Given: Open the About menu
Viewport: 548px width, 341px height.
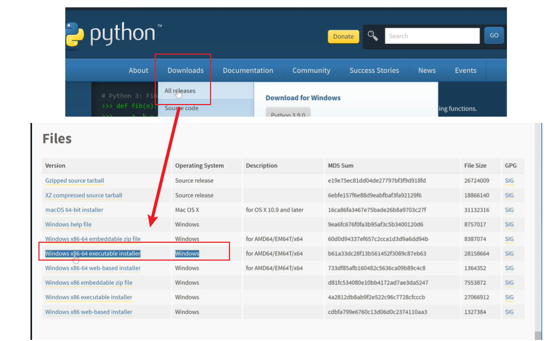Looking at the screenshot, I should [138, 70].
